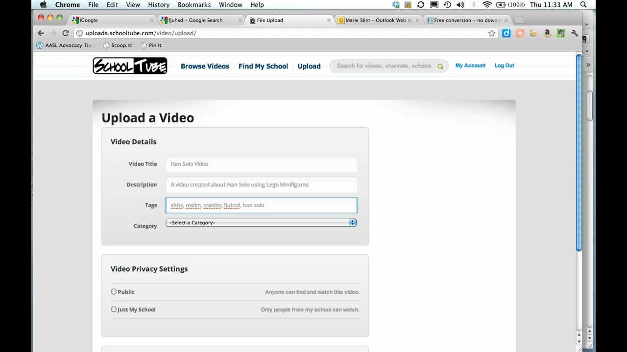Open the Help menu
The width and height of the screenshot is (627, 352).
pos(257,4)
